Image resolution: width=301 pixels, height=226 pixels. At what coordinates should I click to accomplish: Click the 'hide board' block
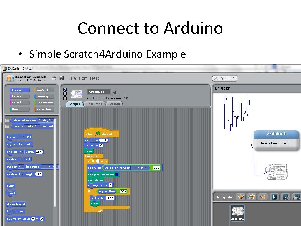tap(15, 211)
